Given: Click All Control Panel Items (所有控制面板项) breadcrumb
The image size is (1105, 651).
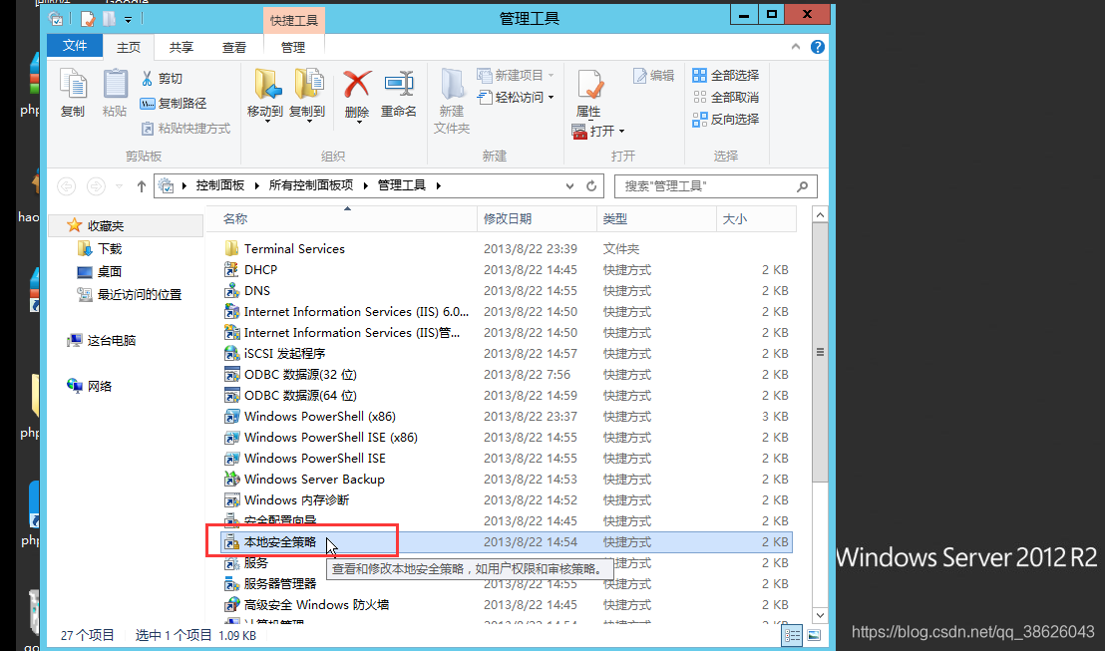Looking at the screenshot, I should coord(311,185).
